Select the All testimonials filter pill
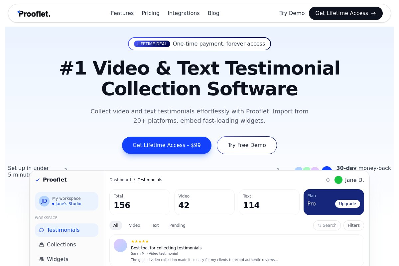 [x=116, y=225]
